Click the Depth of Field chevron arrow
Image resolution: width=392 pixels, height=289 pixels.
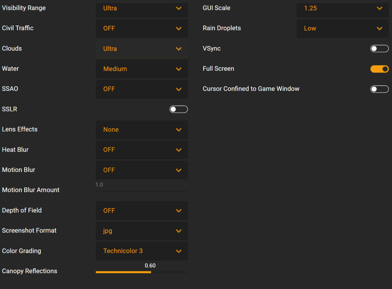pyautogui.click(x=179, y=211)
